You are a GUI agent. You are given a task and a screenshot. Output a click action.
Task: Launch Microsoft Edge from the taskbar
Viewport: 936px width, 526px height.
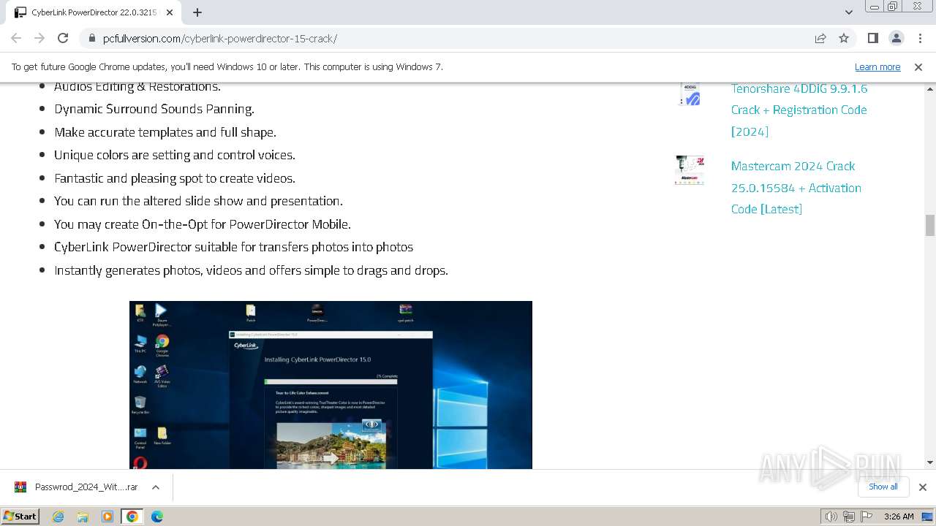coord(157,517)
